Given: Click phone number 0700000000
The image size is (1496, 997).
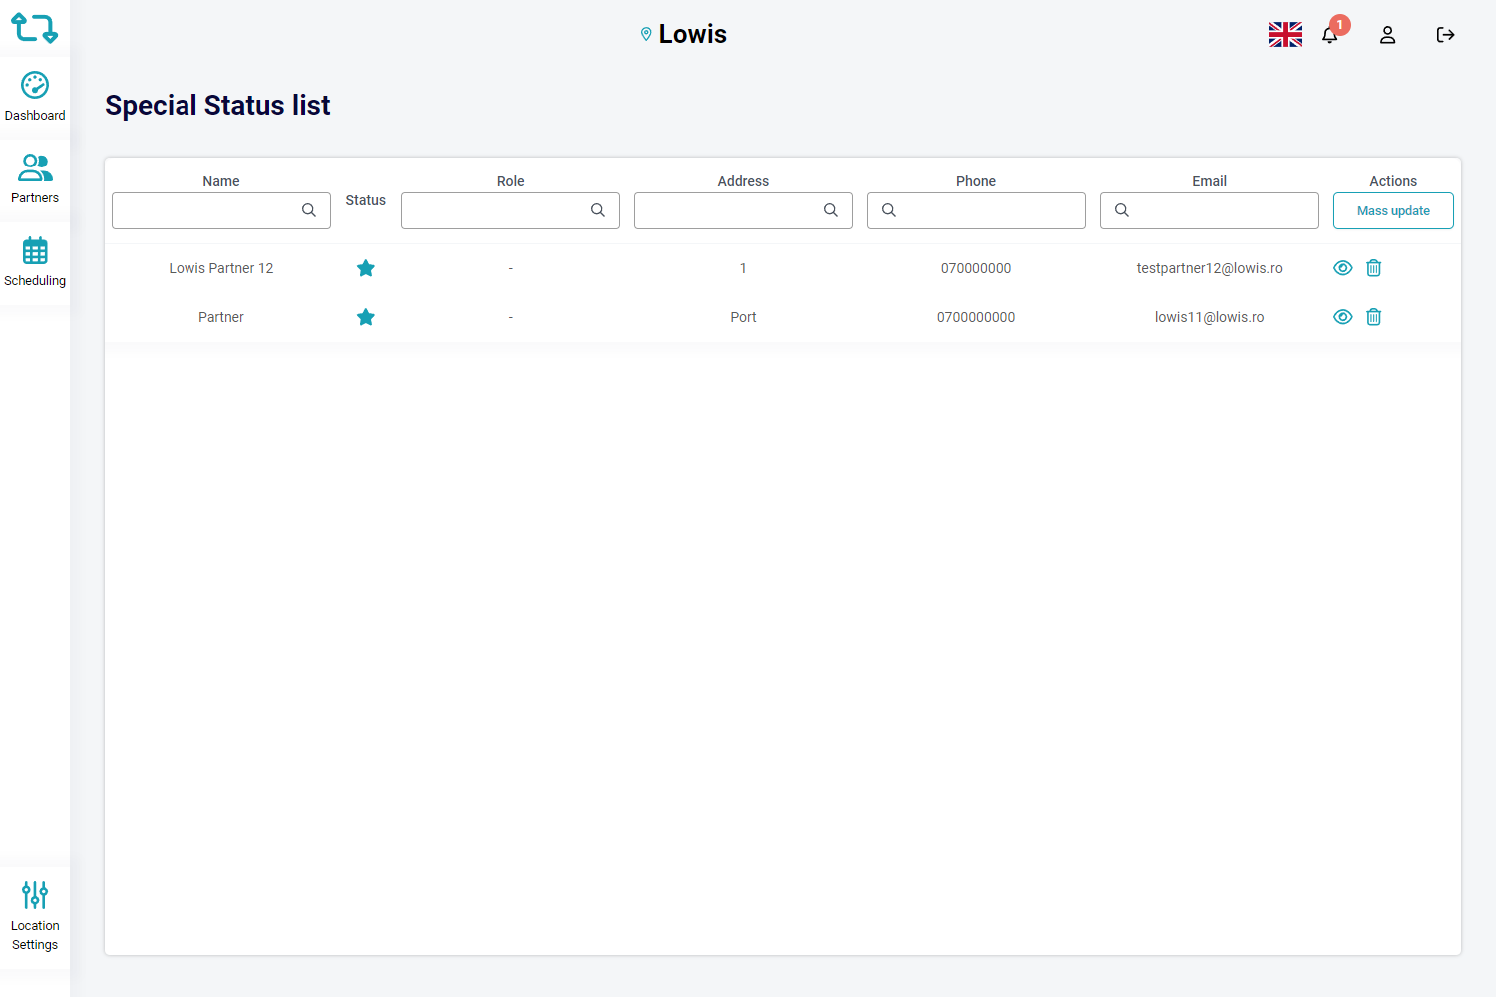Looking at the screenshot, I should [x=976, y=317].
